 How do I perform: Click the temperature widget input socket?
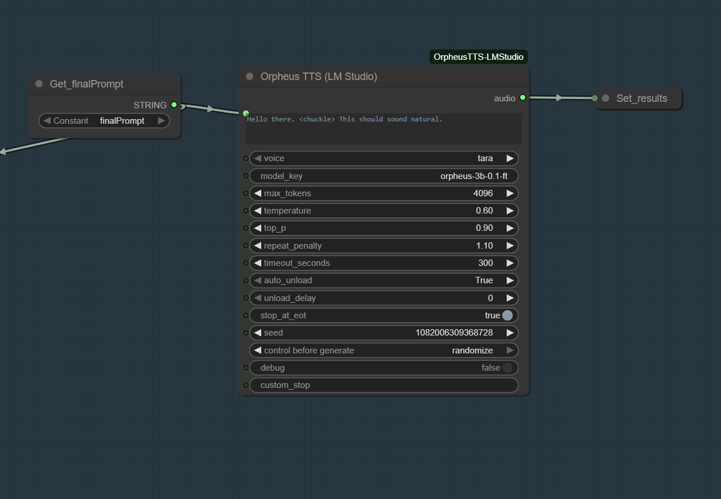coord(246,211)
